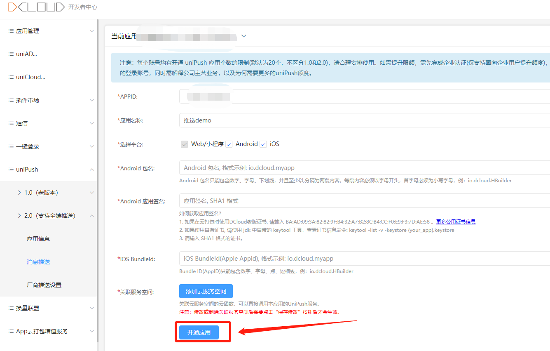
Task: Check the Android platform checkbox
Action: coord(229,144)
